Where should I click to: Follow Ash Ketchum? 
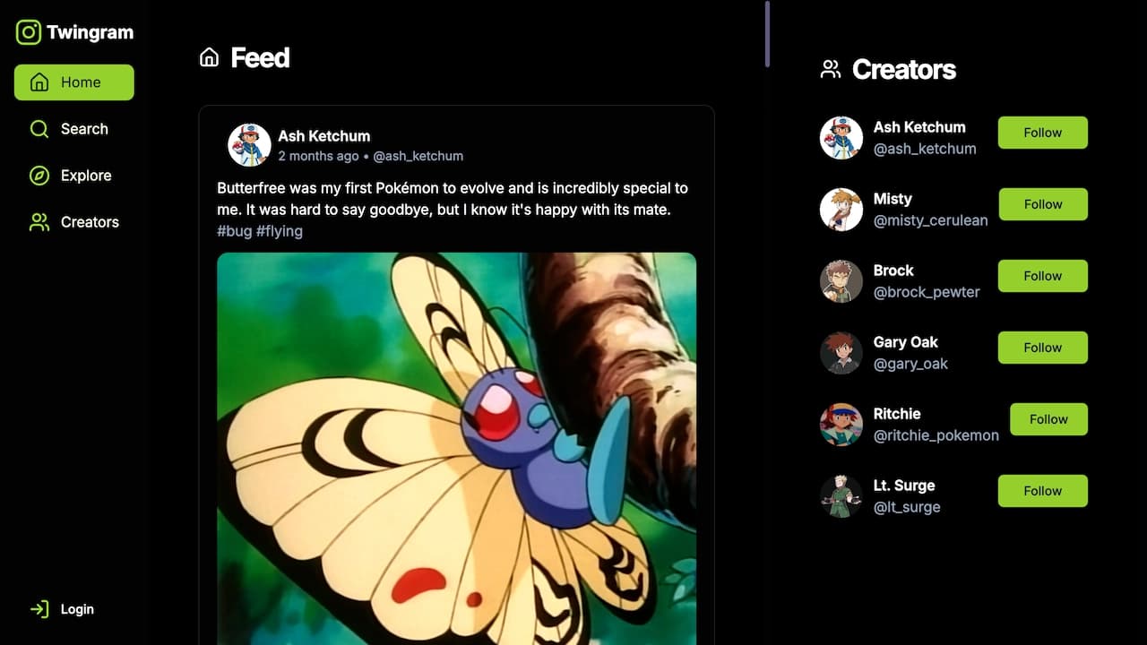click(1043, 133)
